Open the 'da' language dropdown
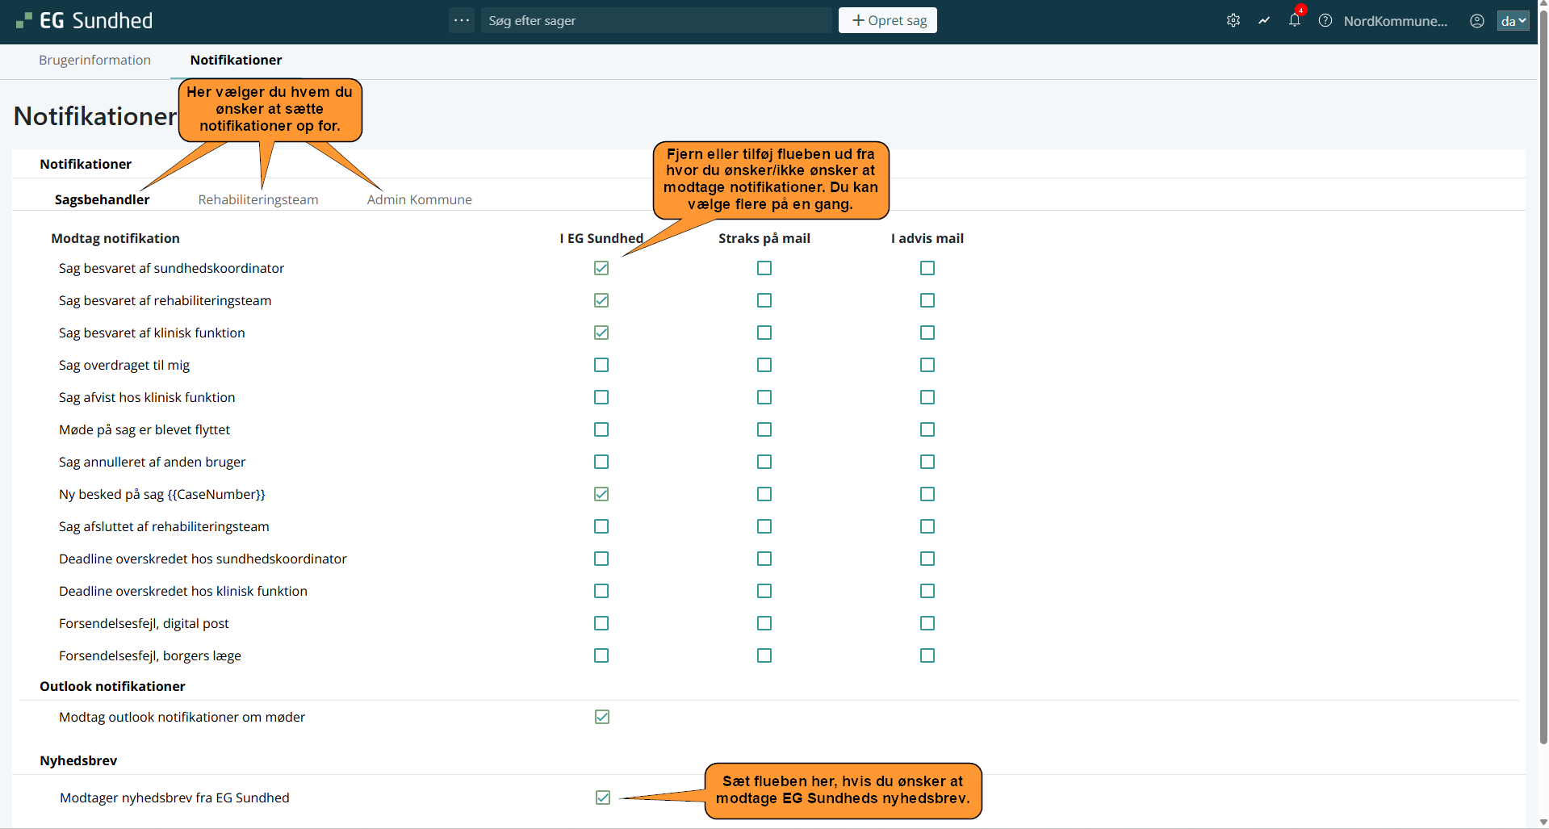Image resolution: width=1549 pixels, height=829 pixels. [x=1513, y=21]
